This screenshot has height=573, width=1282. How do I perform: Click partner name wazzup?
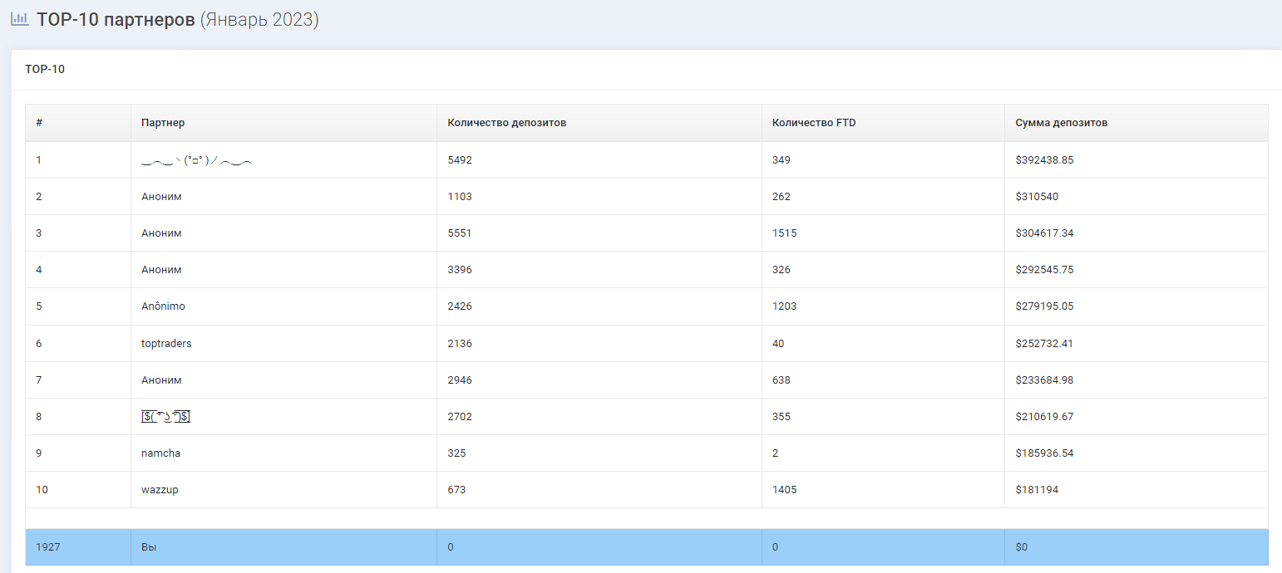pos(160,490)
